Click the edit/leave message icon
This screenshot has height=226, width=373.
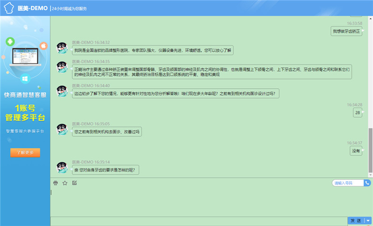(x=74, y=183)
